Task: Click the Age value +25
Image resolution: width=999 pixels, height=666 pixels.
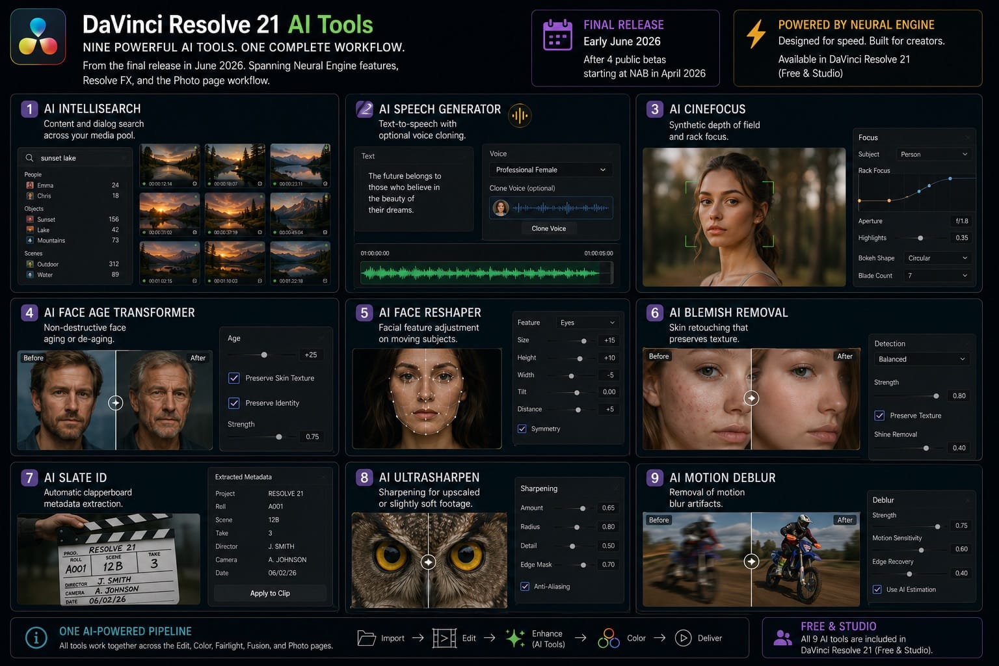Action: click(311, 355)
